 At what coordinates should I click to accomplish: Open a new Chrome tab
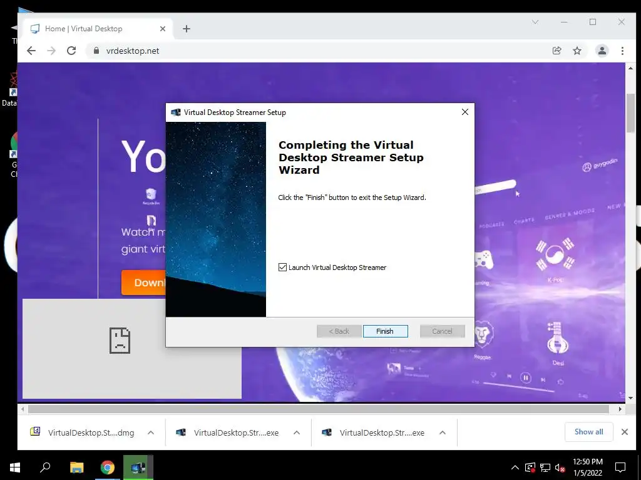coord(187,29)
